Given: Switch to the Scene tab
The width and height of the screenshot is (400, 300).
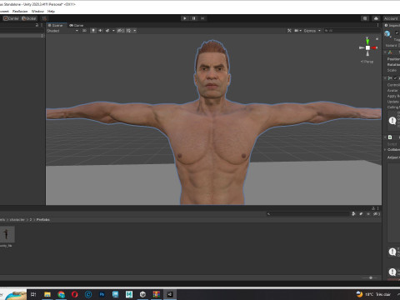Looking at the screenshot, I should click(x=56, y=25).
